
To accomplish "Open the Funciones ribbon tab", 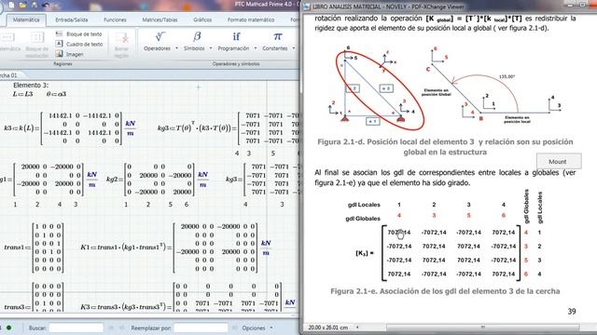I will (115, 20).
